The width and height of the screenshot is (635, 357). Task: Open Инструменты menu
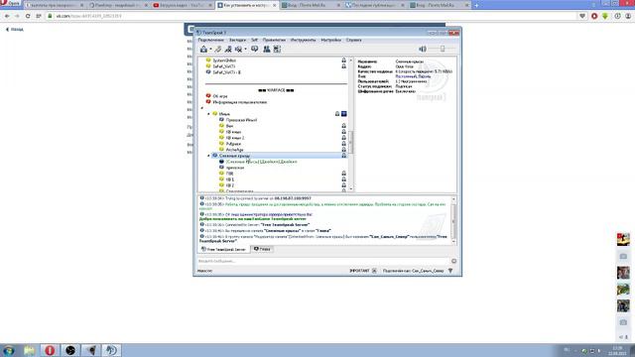click(303, 40)
